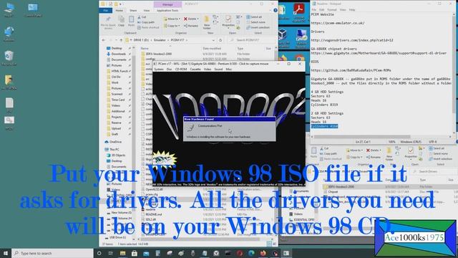This screenshot has width=458, height=258.
Task: Open the Control Panel desktop icon
Action: point(33,9)
